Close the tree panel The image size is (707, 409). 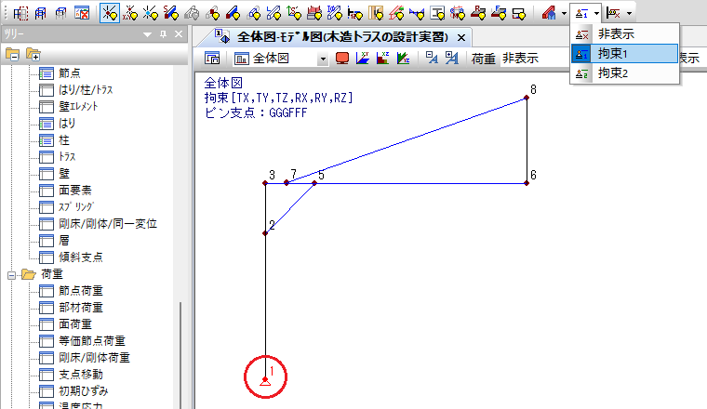(x=179, y=34)
